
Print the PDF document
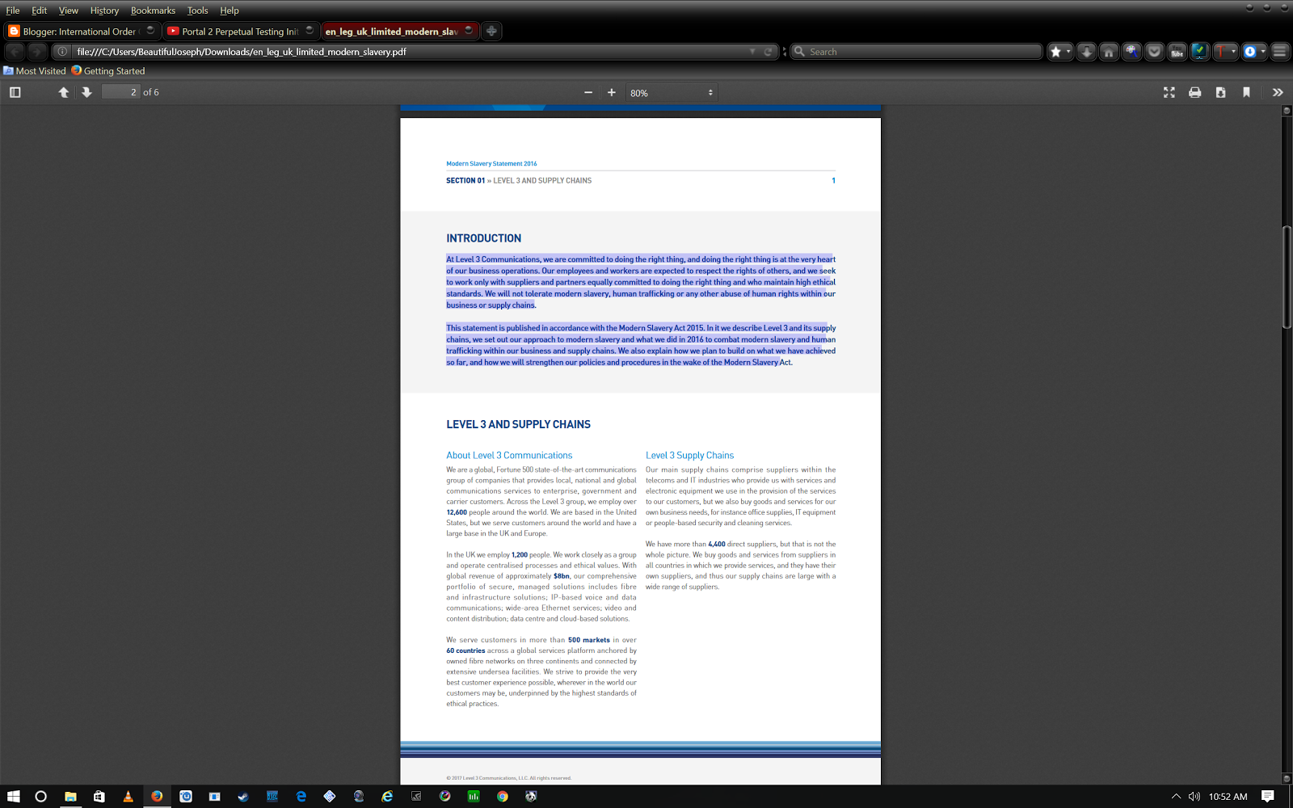click(1195, 92)
